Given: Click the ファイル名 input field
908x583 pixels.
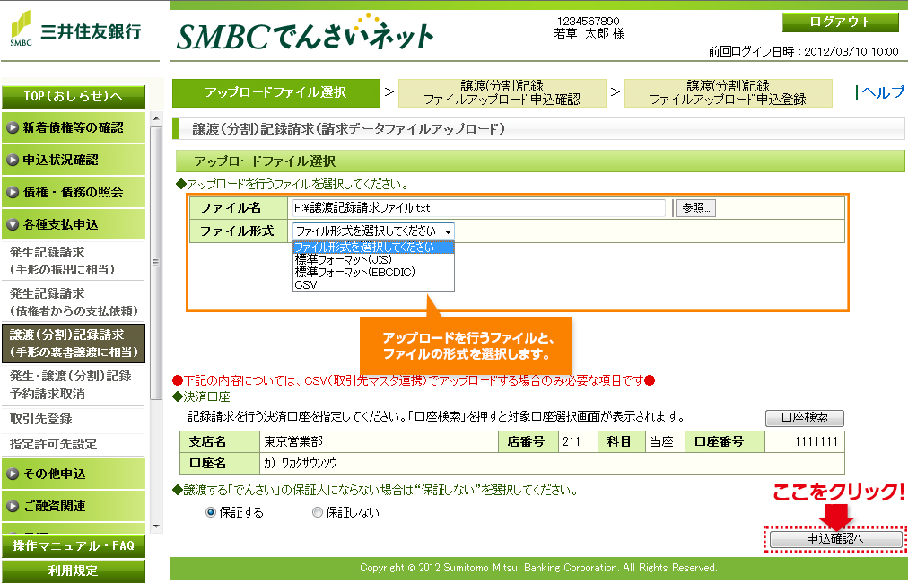Looking at the screenshot, I should pos(478,208).
